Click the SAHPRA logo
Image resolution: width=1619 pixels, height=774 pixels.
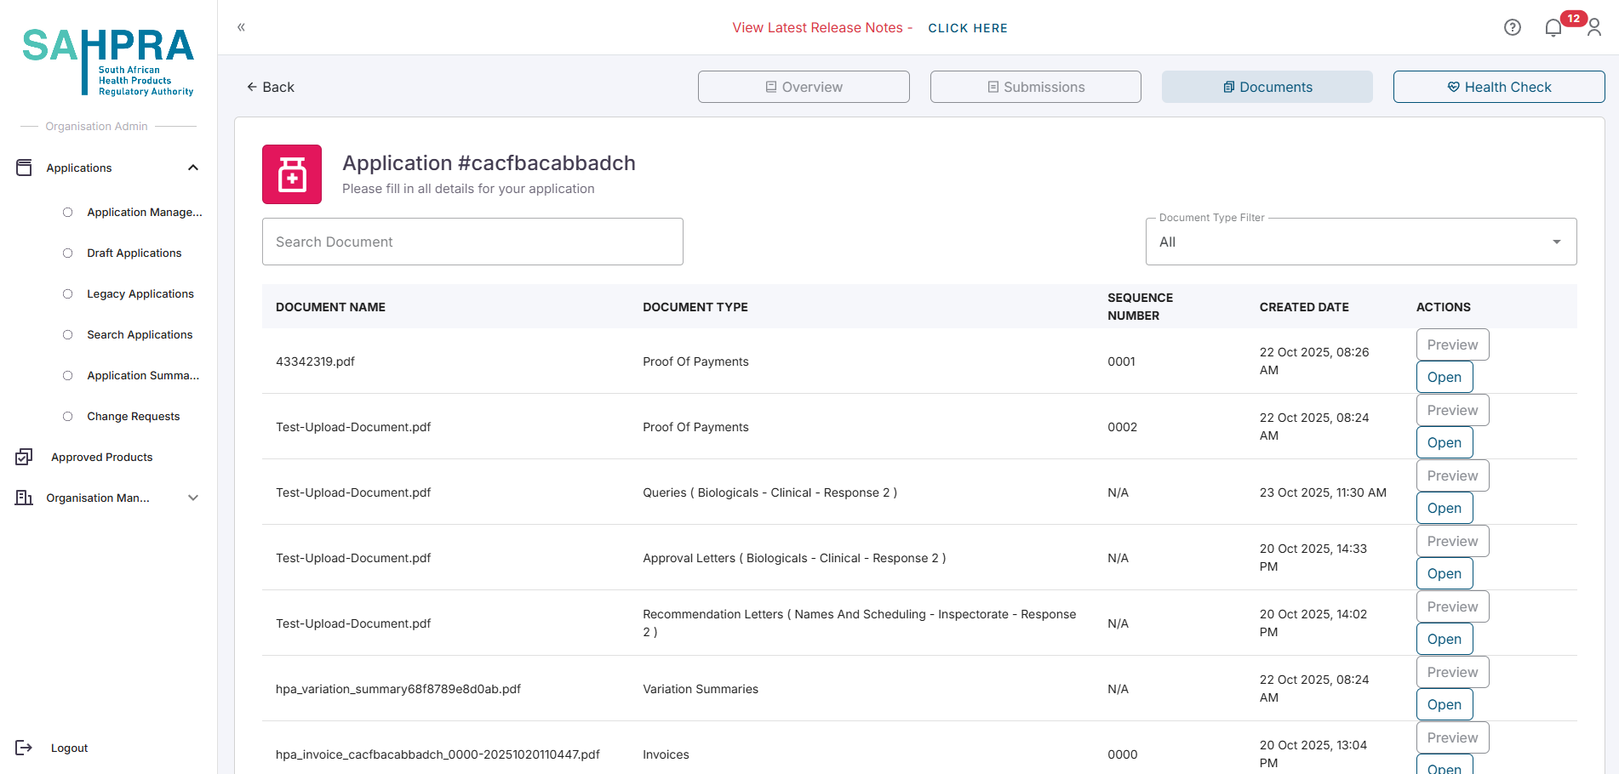click(x=108, y=61)
